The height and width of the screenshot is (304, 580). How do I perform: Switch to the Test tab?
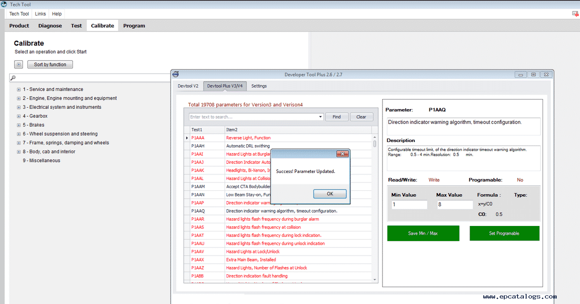[76, 26]
